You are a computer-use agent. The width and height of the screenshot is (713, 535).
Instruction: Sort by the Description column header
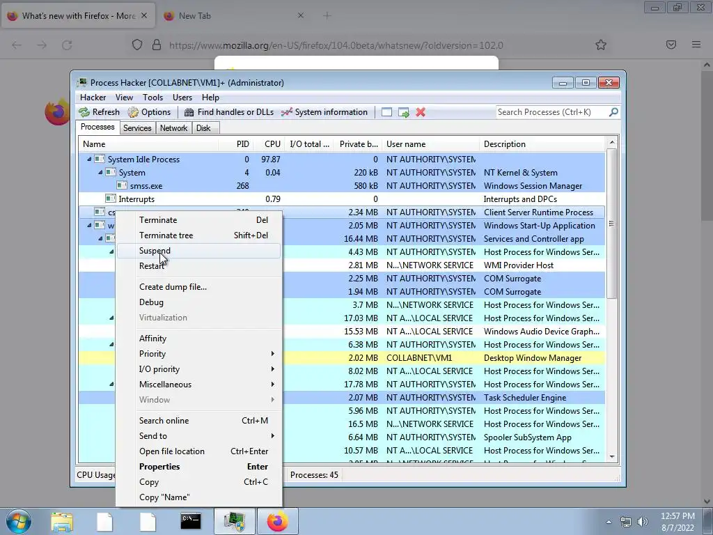pos(542,144)
